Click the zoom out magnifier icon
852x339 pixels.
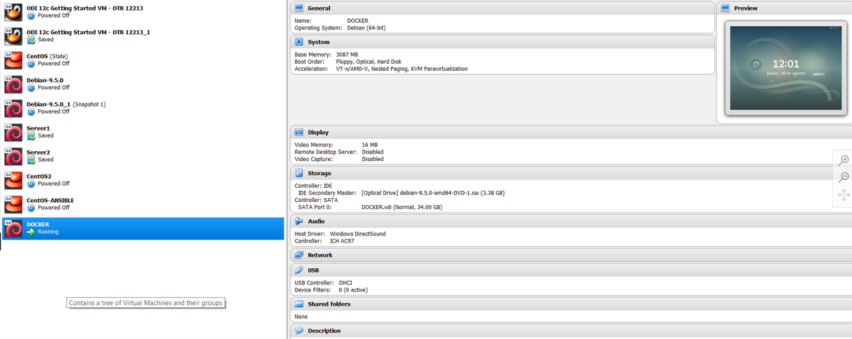[844, 177]
